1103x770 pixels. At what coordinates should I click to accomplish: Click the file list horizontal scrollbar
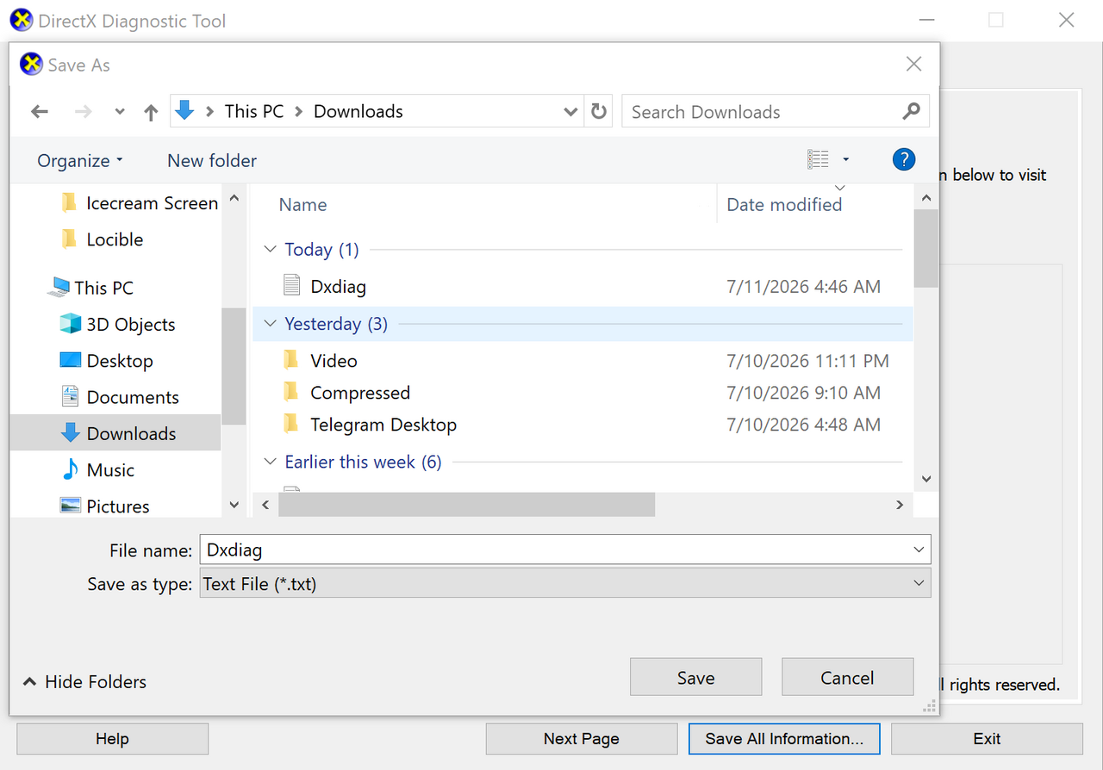pyautogui.click(x=466, y=505)
